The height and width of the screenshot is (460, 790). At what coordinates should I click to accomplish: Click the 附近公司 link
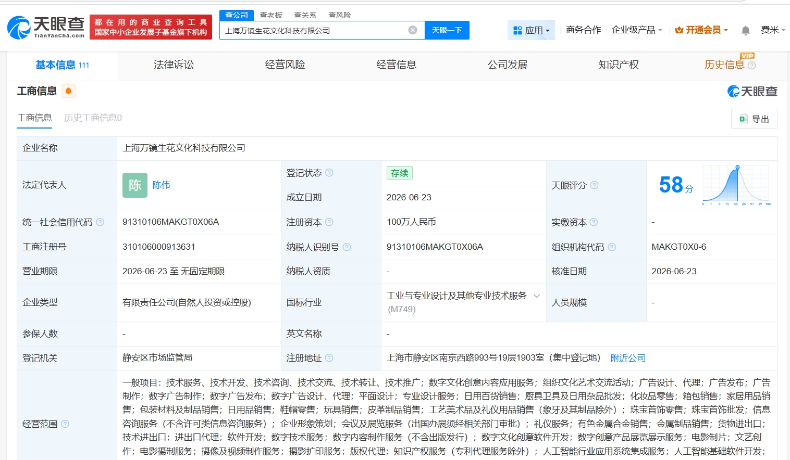tap(628, 358)
